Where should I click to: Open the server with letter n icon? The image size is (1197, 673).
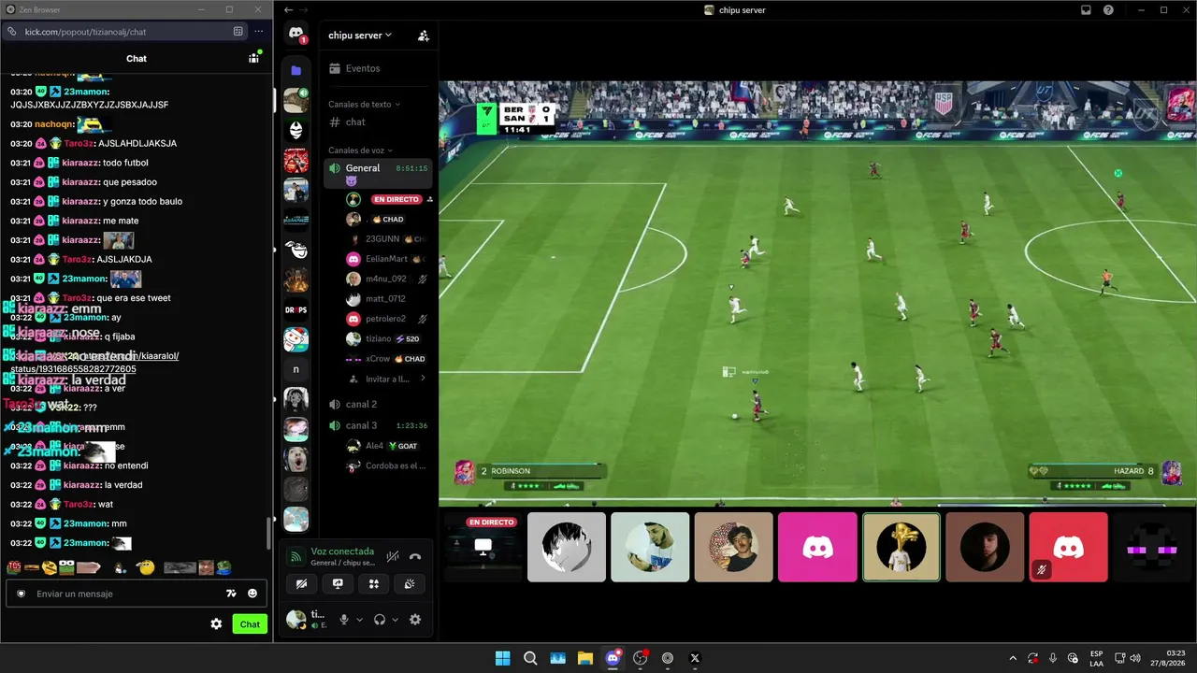pos(296,369)
